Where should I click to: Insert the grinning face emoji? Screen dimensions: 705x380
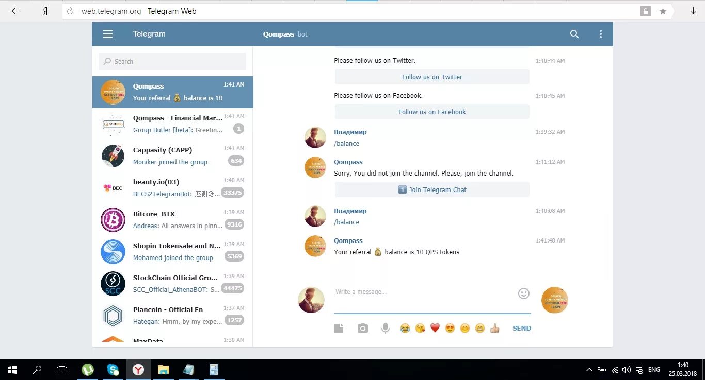click(x=480, y=328)
